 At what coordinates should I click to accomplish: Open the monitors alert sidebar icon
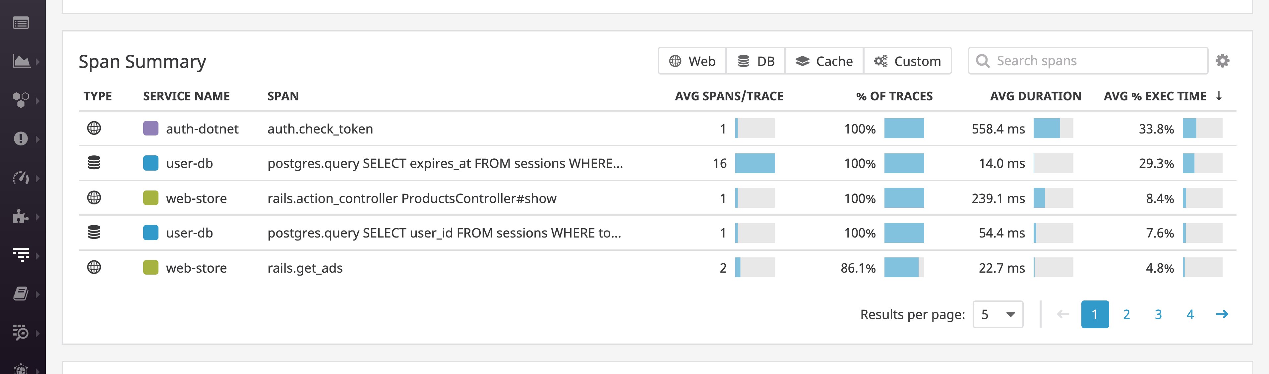(x=21, y=139)
